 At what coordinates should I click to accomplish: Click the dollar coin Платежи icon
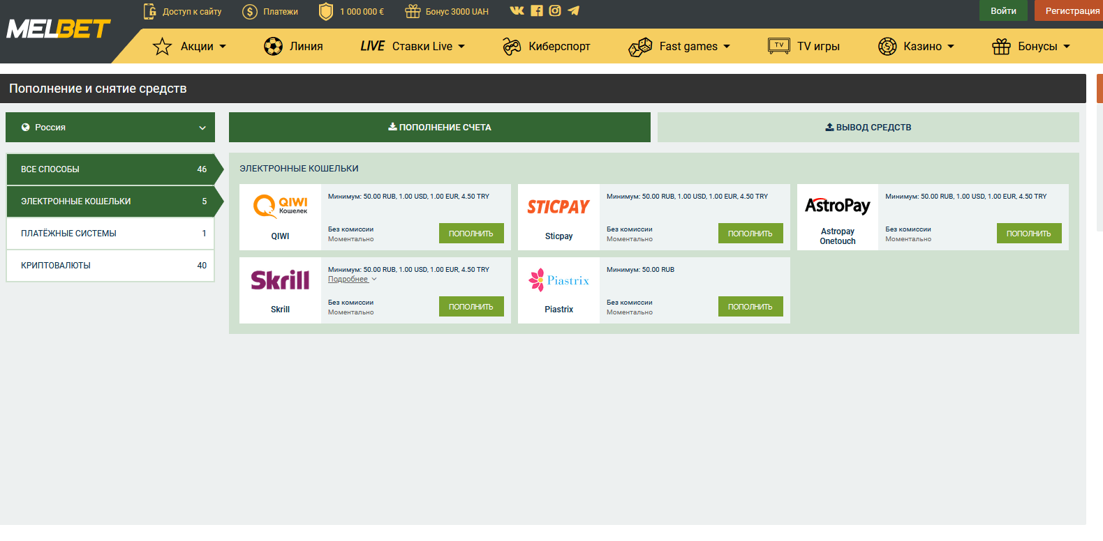pos(250,12)
